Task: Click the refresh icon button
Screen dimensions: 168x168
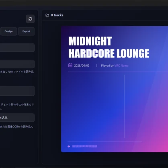Action: pos(30,19)
